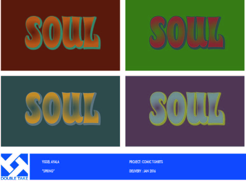Click the DELIVERY : JAN 2016 text
246x181 pixels.
[143, 171]
